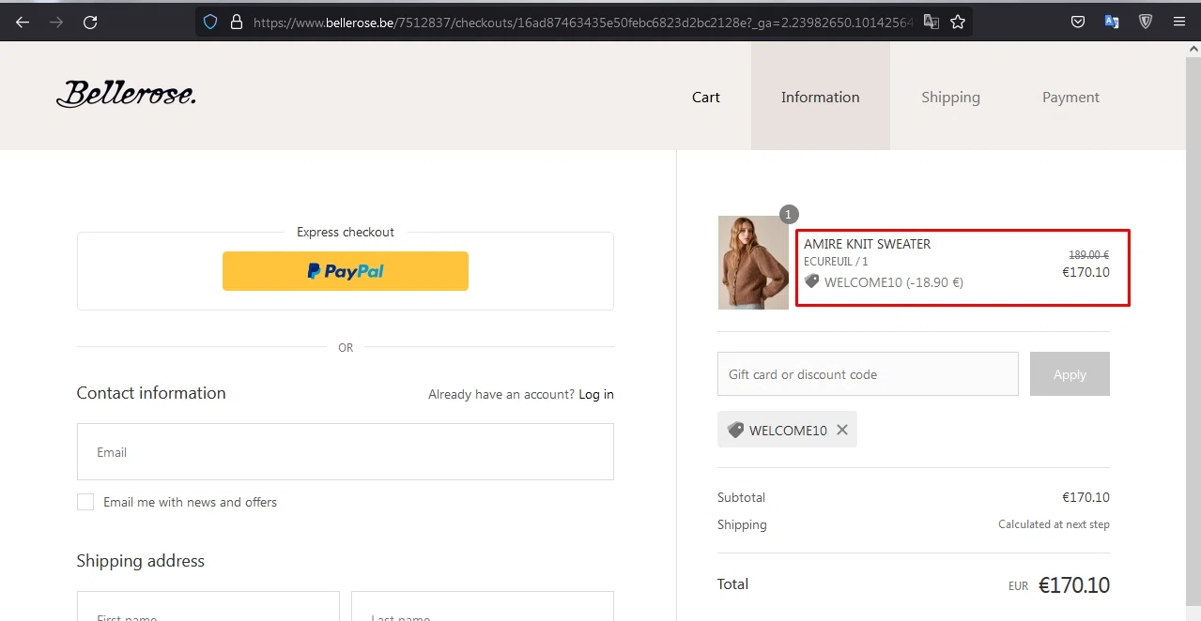Click the Apply discount button
This screenshot has height=621, width=1201.
coord(1070,373)
